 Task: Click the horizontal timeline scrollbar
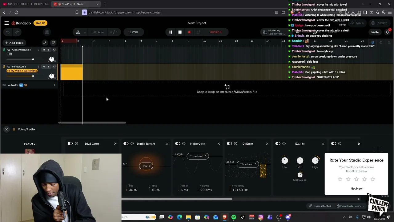coord(92,123)
